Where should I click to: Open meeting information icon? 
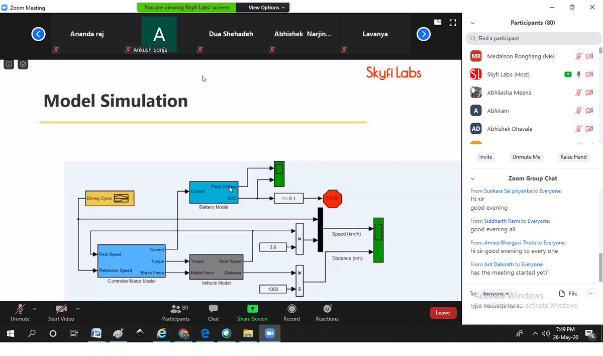click(9, 64)
